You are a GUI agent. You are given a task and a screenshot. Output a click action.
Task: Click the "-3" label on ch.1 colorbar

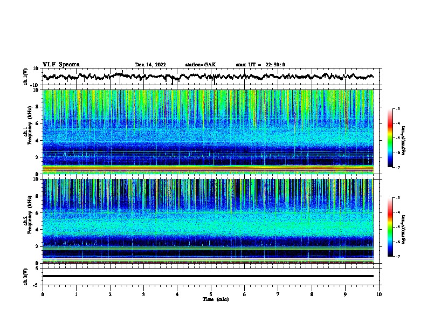tap(398, 108)
